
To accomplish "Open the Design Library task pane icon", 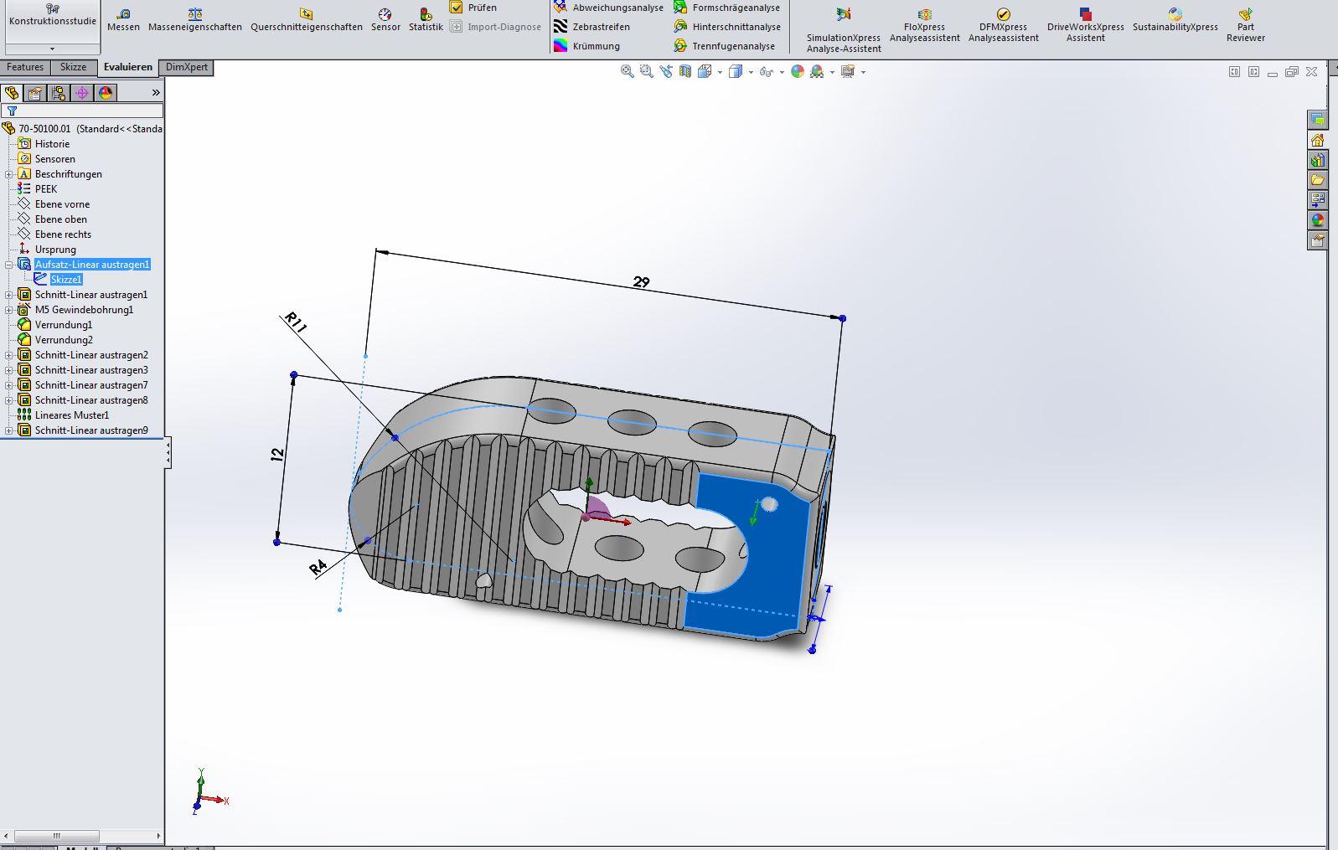I will pyautogui.click(x=1318, y=160).
